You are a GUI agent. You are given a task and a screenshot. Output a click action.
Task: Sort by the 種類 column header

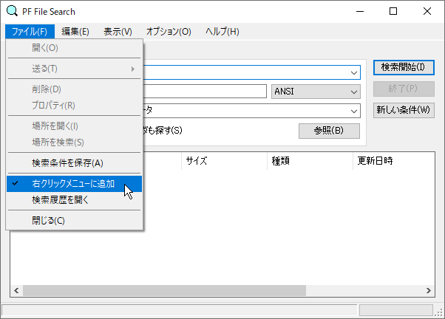(310, 161)
